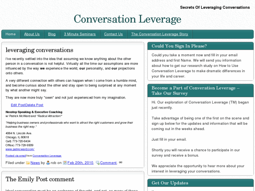Click the Chicago, IL 60618 line
This screenshot has width=255, height=191.
(x=17, y=137)
